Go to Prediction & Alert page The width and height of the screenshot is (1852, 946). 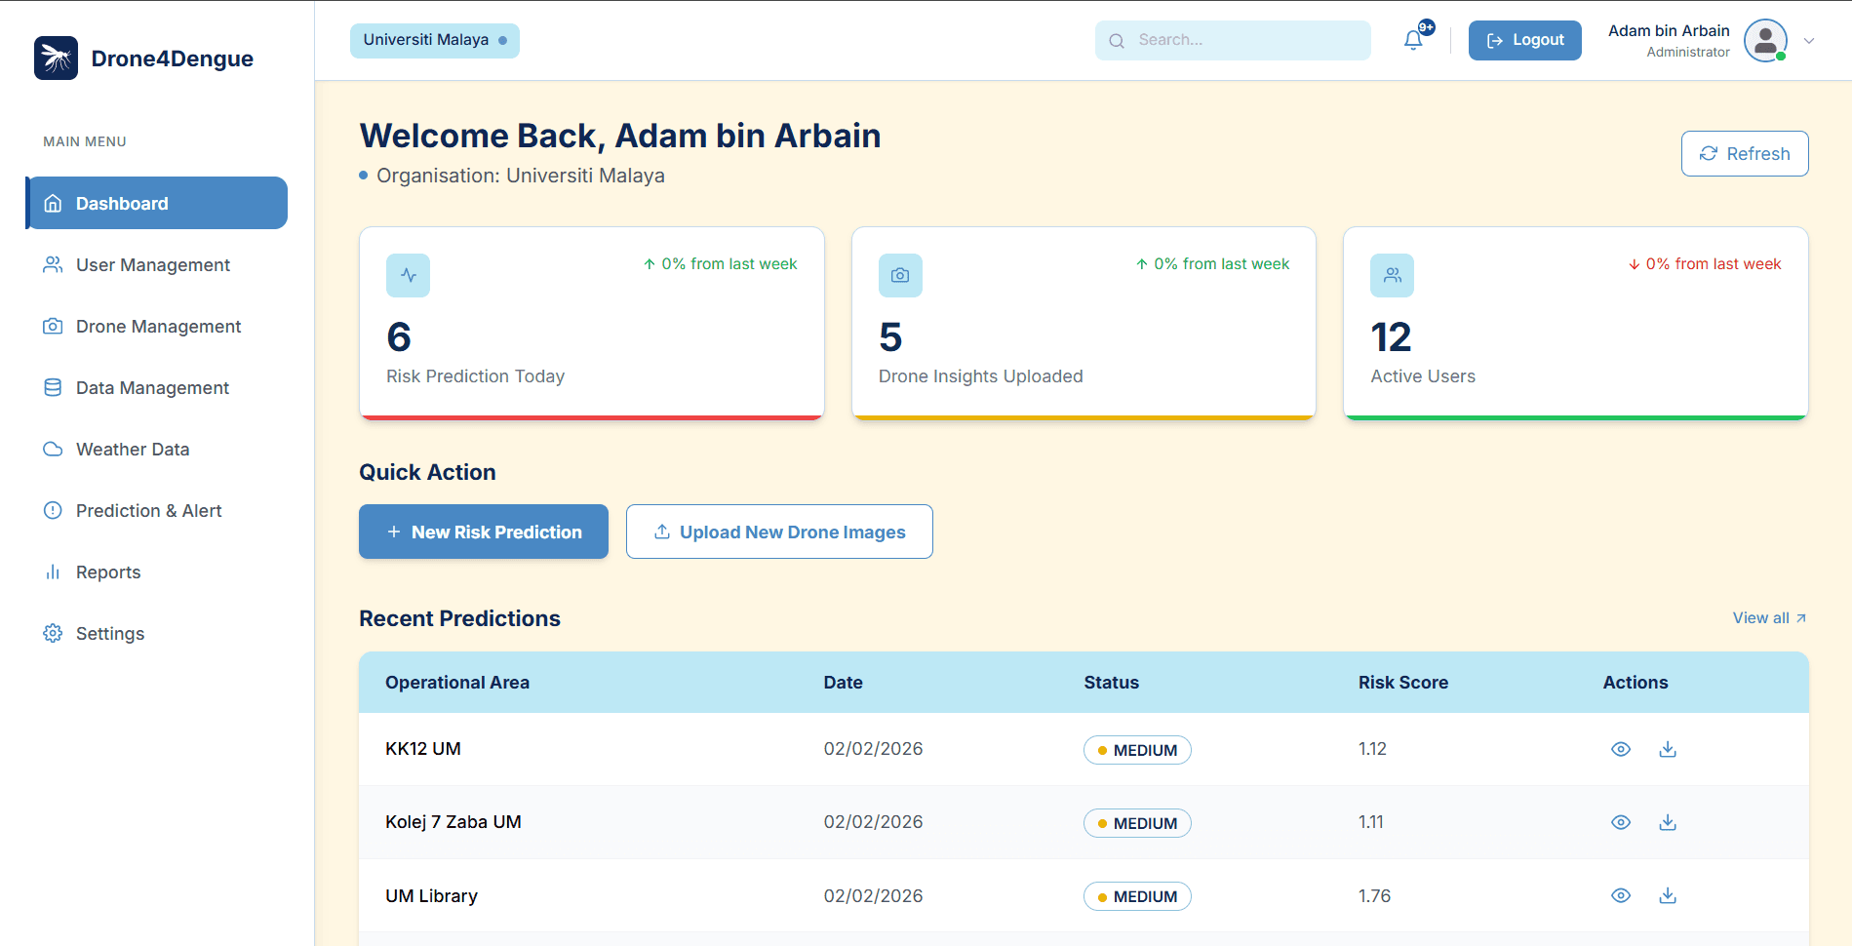point(148,511)
